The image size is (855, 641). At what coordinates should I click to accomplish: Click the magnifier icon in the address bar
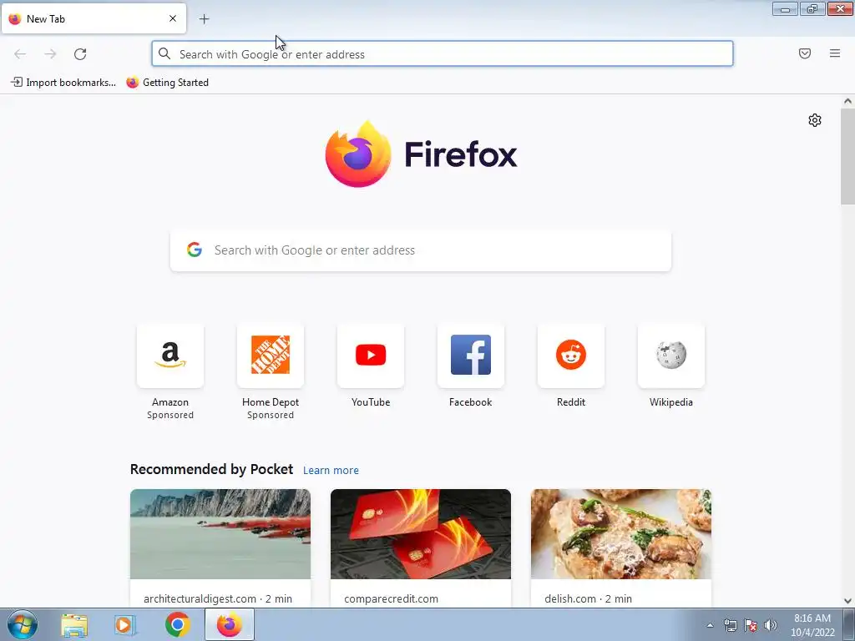point(164,53)
